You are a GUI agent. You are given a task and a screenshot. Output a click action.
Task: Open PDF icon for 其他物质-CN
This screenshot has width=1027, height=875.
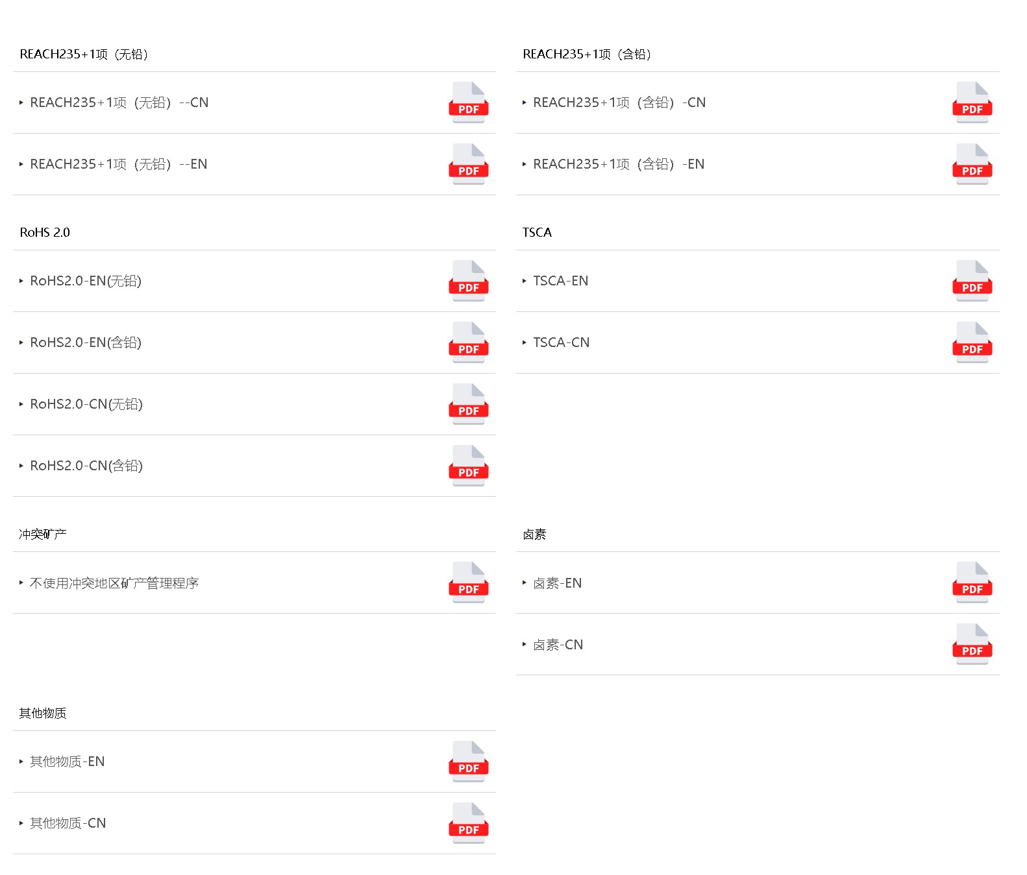pos(469,823)
